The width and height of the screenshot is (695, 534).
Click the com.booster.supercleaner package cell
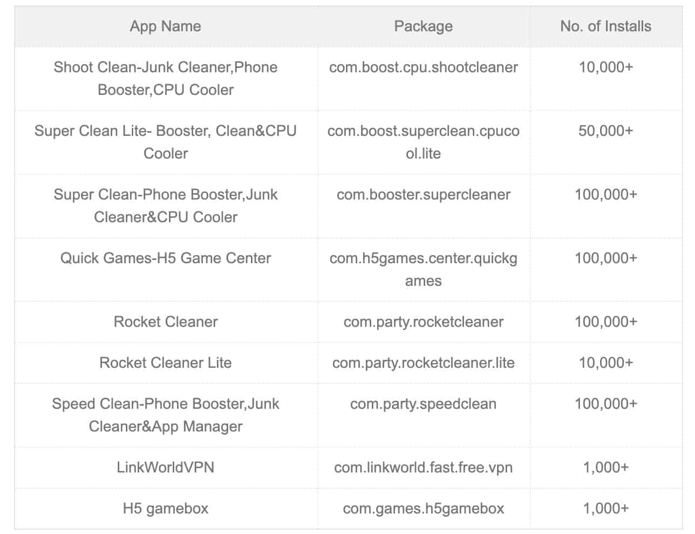coord(423,195)
